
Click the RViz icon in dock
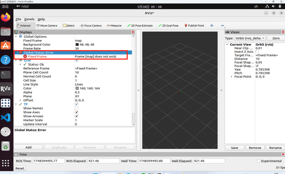click(x=6, y=89)
